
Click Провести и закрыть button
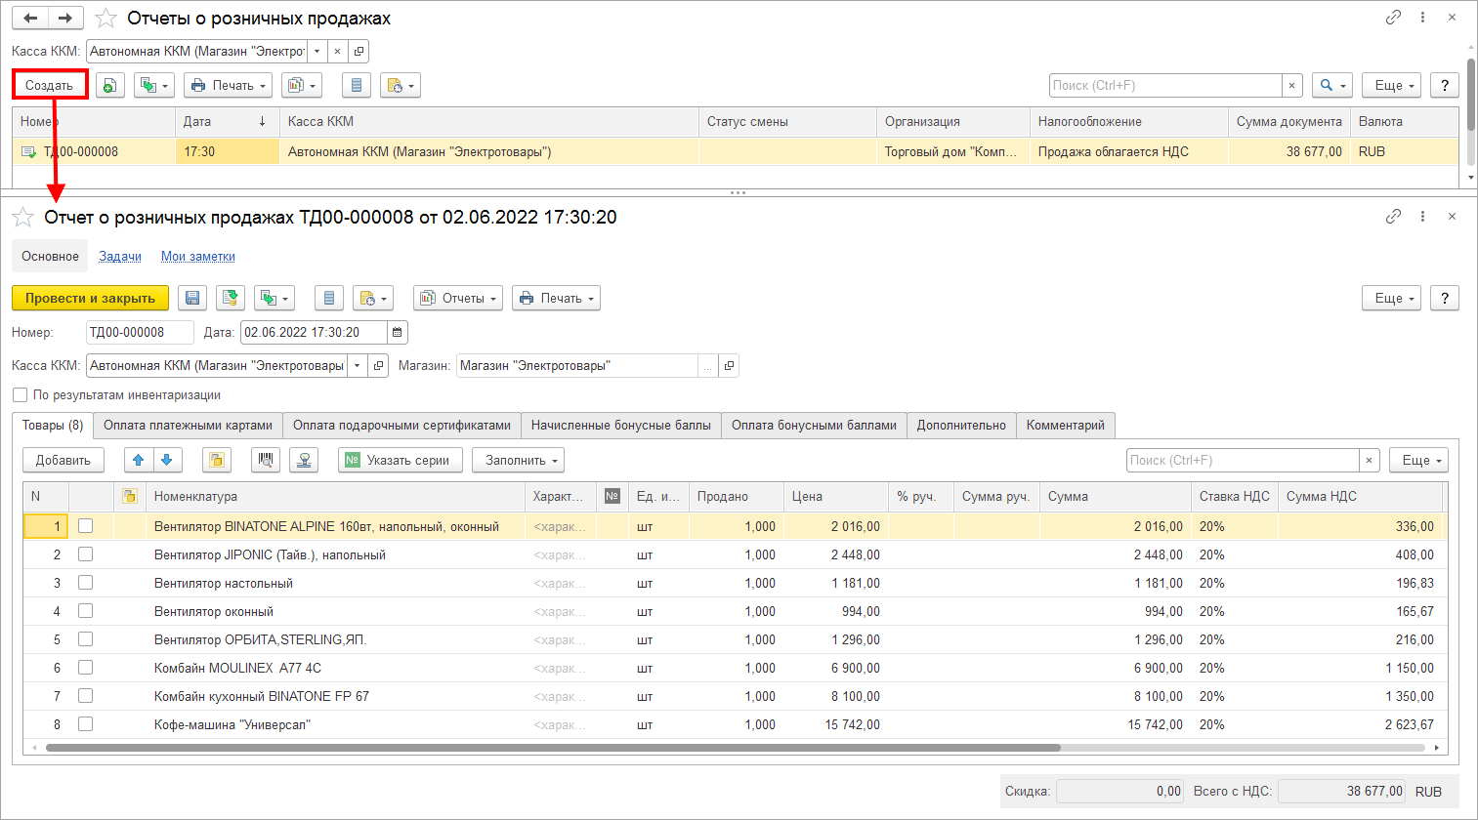click(x=90, y=299)
